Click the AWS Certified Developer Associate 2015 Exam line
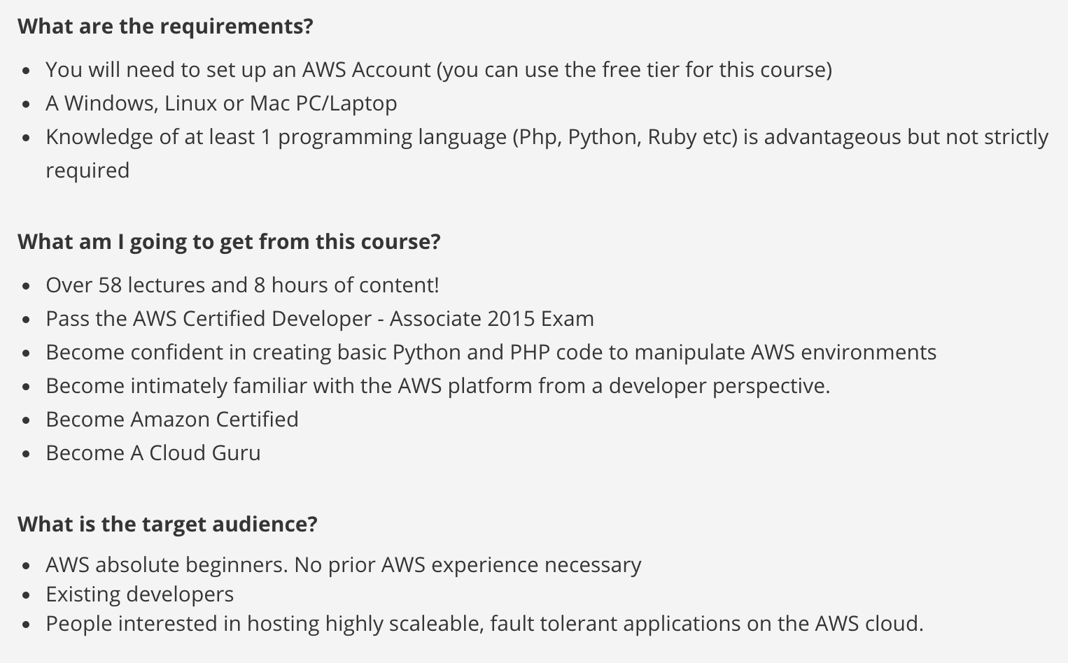Viewport: 1068px width, 663px height. (320, 319)
